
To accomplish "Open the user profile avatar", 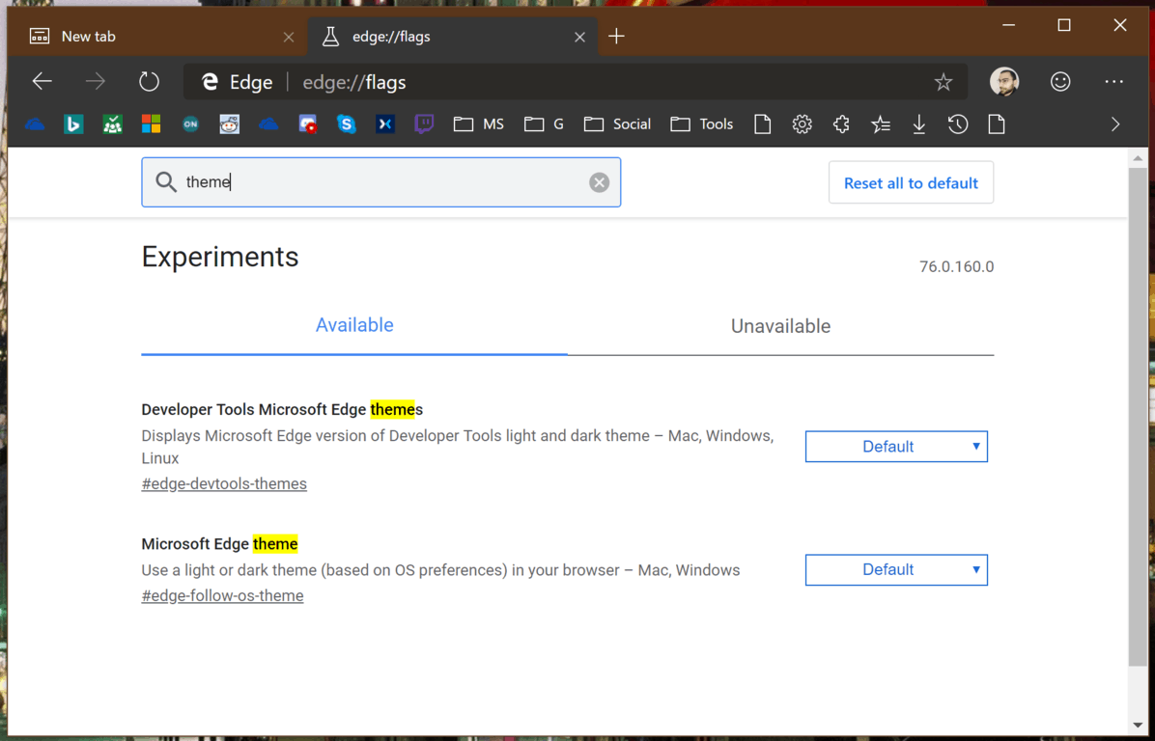I will tap(1004, 82).
